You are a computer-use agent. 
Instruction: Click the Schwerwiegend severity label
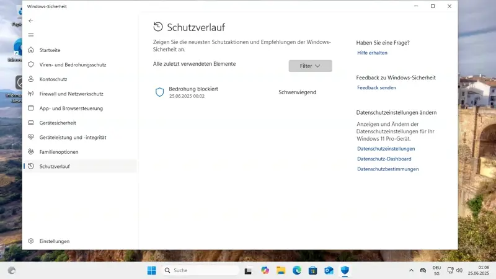pos(298,92)
